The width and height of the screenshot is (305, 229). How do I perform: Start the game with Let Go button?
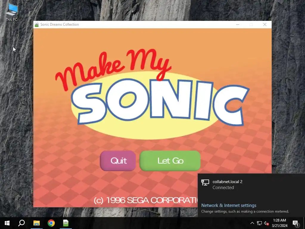(170, 161)
